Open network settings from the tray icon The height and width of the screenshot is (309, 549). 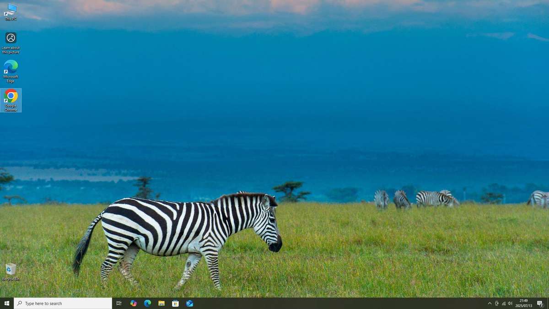(503, 303)
